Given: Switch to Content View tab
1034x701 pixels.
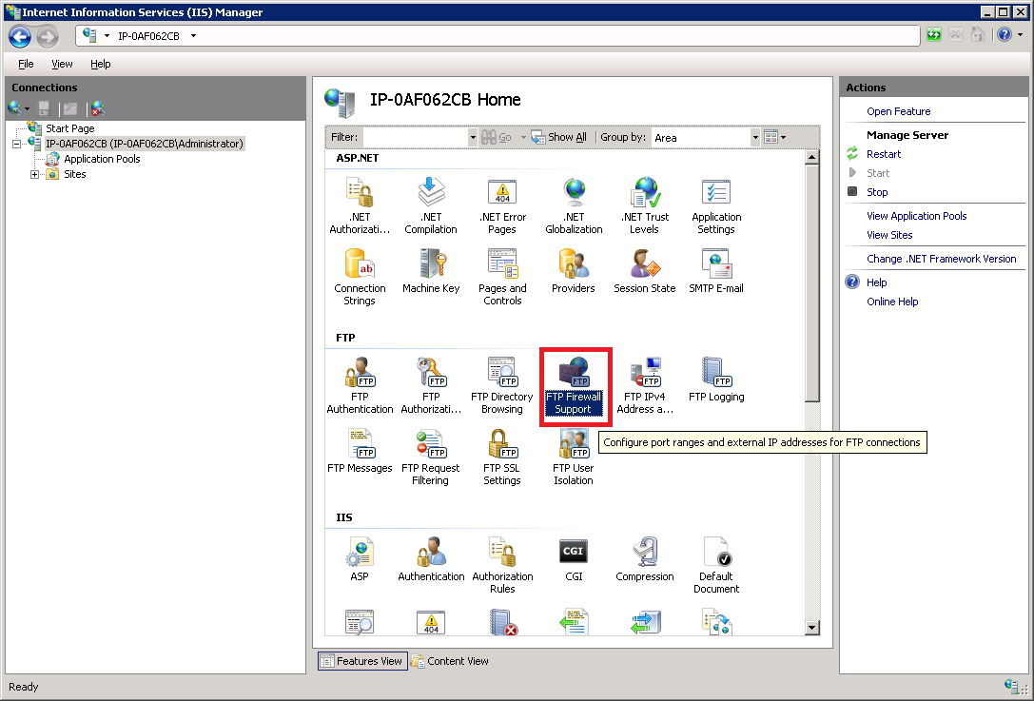Looking at the screenshot, I should tap(450, 661).
